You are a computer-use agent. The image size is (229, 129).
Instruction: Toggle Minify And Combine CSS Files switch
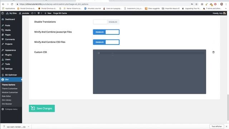106,42
